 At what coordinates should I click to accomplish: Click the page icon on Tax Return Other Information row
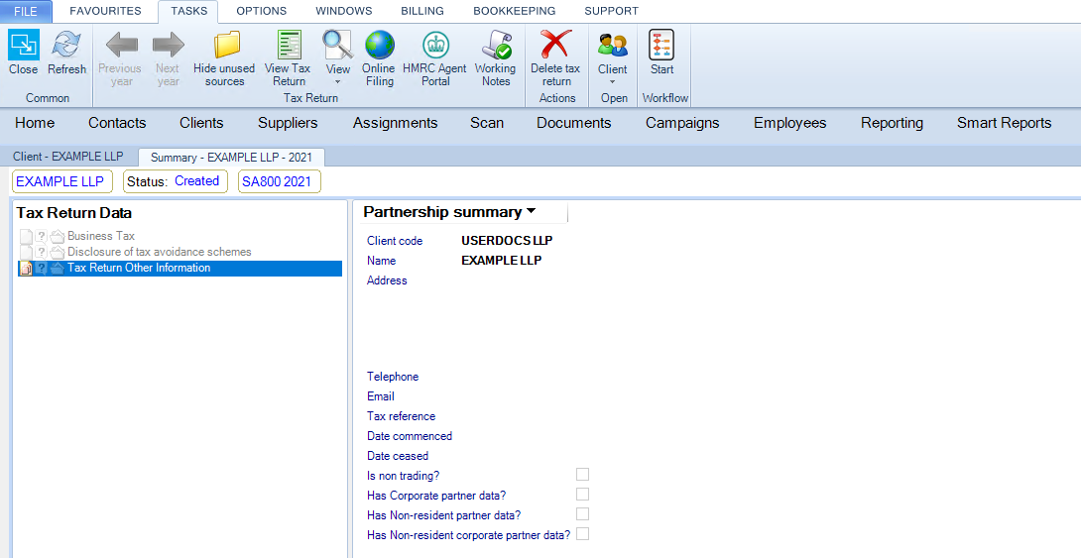point(26,269)
